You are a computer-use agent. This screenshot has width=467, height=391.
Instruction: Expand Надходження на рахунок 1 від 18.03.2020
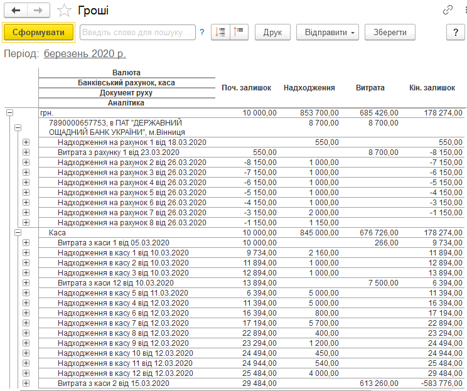[26, 142]
